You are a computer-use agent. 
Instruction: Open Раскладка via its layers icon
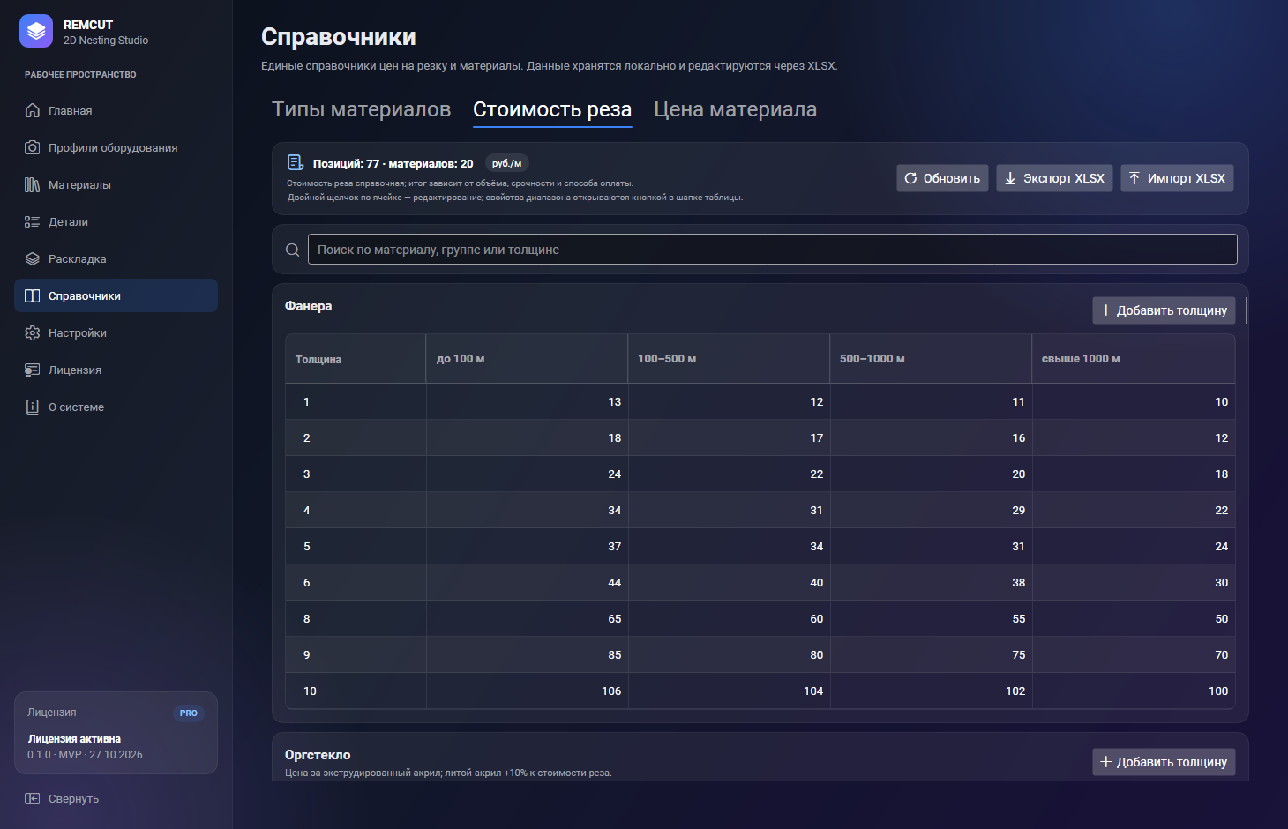[33, 258]
